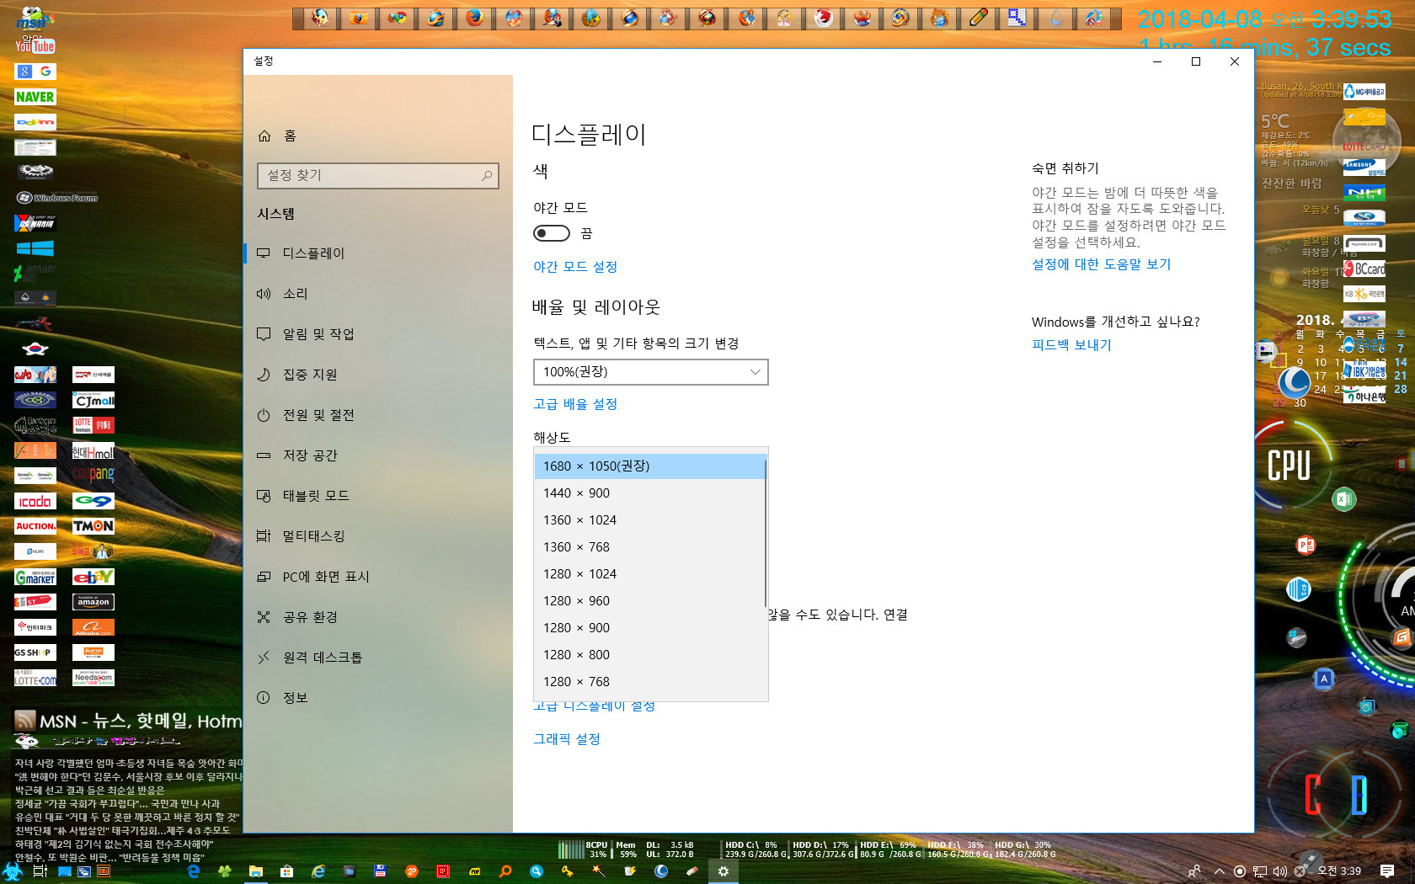Open Microsoft Store from the taskbar

[287, 871]
